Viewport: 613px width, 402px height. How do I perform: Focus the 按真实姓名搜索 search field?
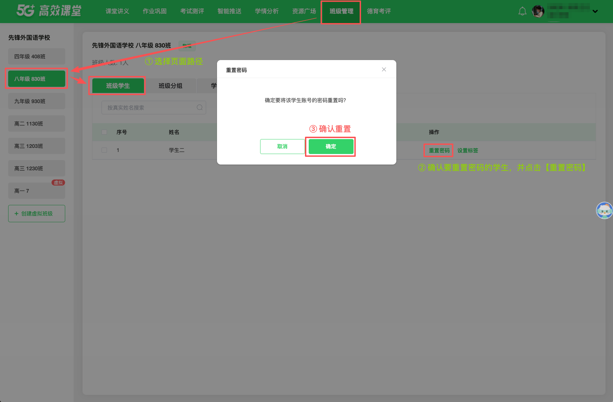154,108
